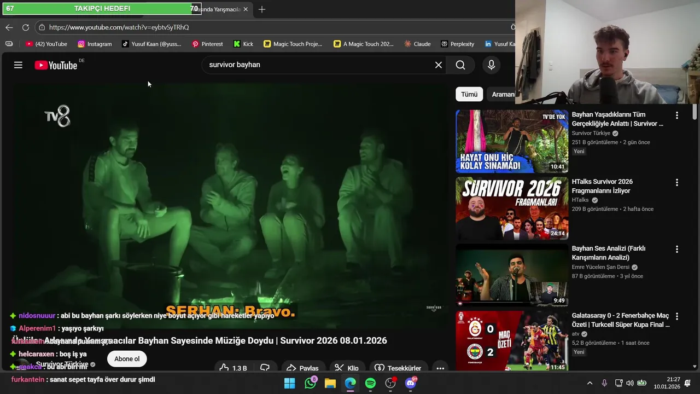Open notifications bell in the taskbar

coord(688,383)
